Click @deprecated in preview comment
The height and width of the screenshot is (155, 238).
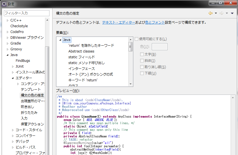click(73, 110)
